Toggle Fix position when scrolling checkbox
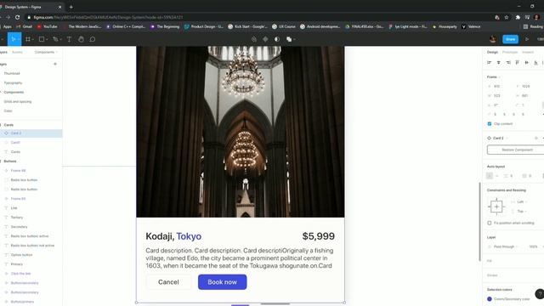This screenshot has width=544, height=306. tap(490, 223)
